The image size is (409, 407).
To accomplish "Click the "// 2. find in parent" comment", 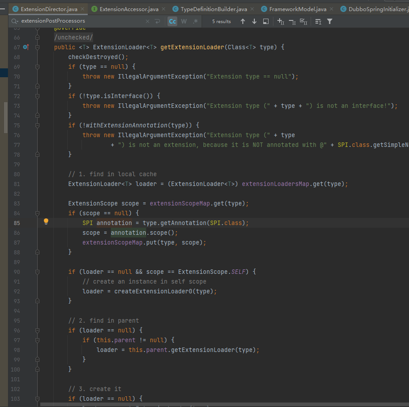I will [104, 320].
